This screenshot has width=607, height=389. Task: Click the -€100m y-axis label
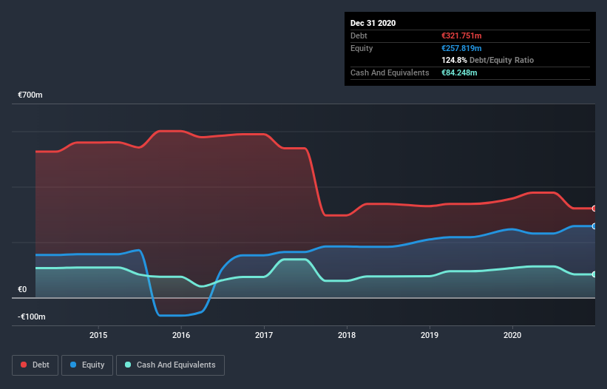tap(32, 317)
